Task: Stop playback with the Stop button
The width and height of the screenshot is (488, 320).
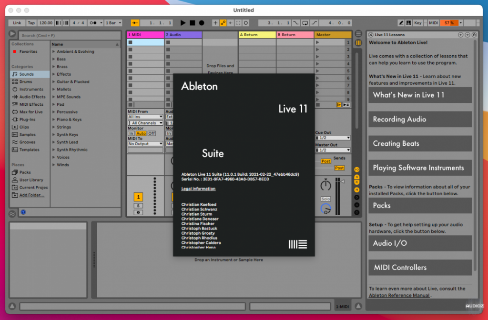Action: (193, 23)
